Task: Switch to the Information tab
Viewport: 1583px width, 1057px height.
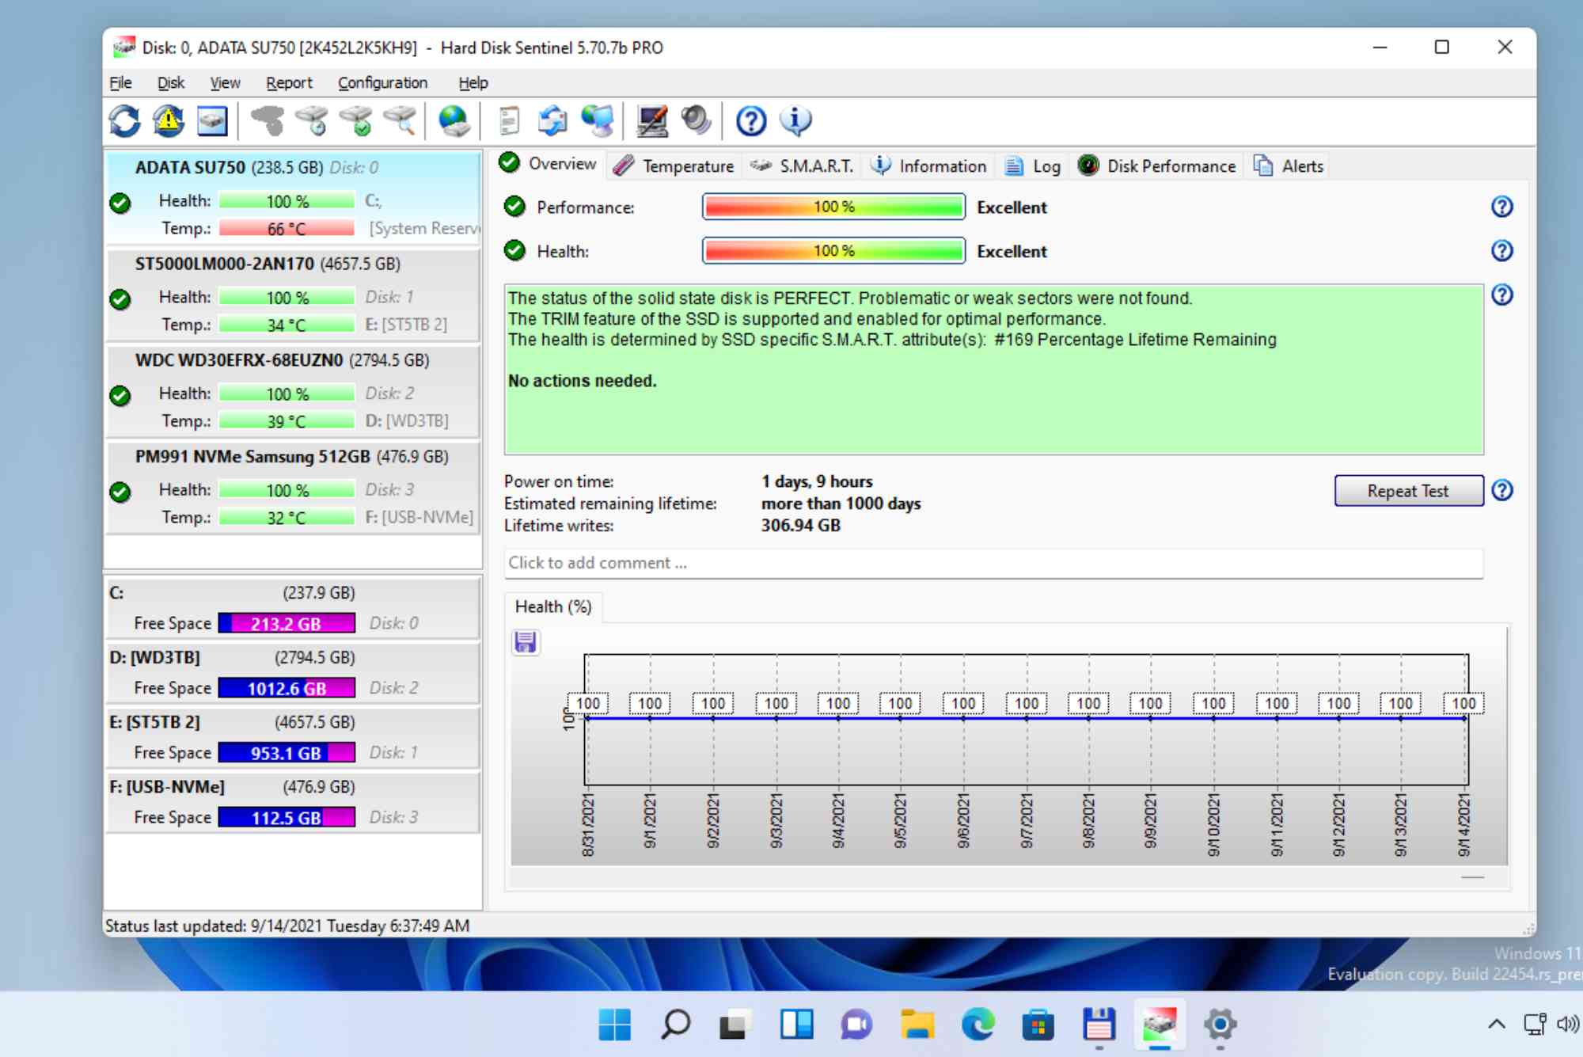Action: coord(929,166)
